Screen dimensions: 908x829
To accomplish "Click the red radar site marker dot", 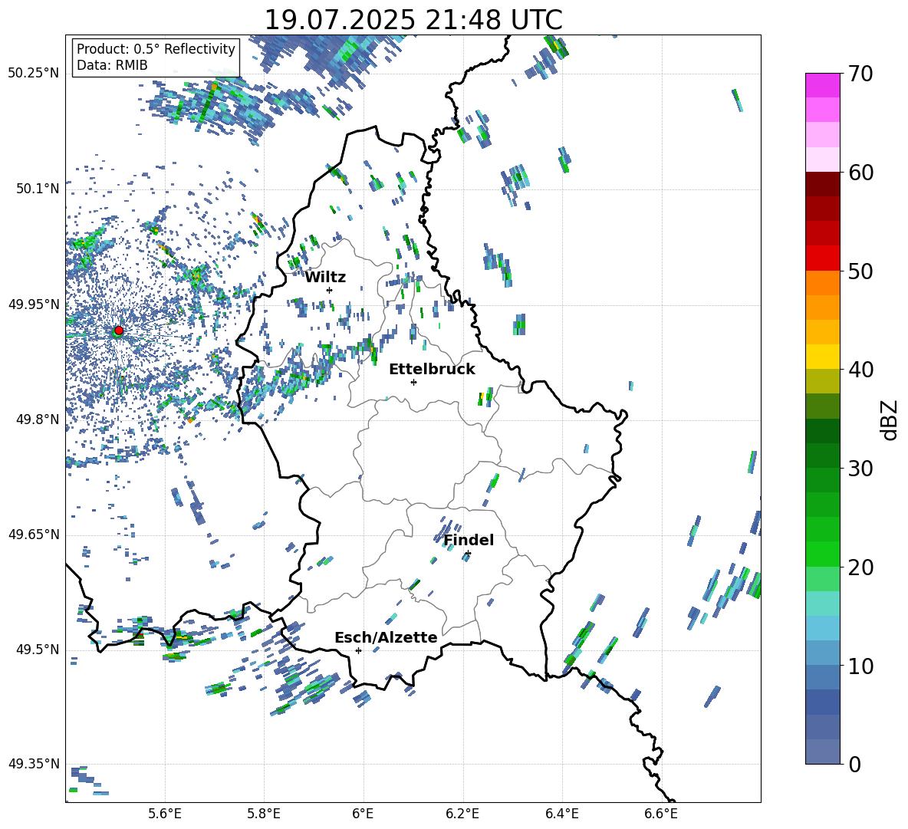I will [x=119, y=331].
